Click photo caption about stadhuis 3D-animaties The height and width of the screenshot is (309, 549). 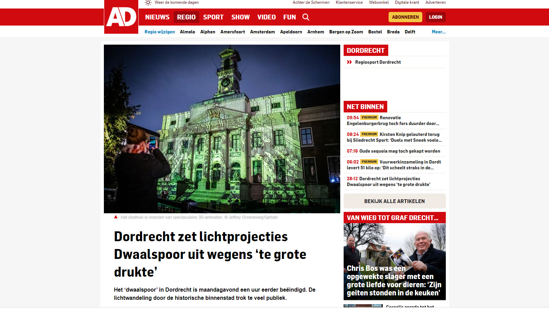pos(199,217)
